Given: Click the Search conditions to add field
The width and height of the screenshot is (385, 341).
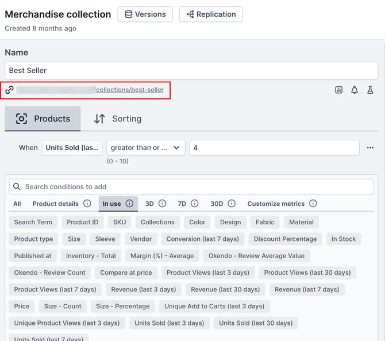Looking at the screenshot, I should (191, 187).
